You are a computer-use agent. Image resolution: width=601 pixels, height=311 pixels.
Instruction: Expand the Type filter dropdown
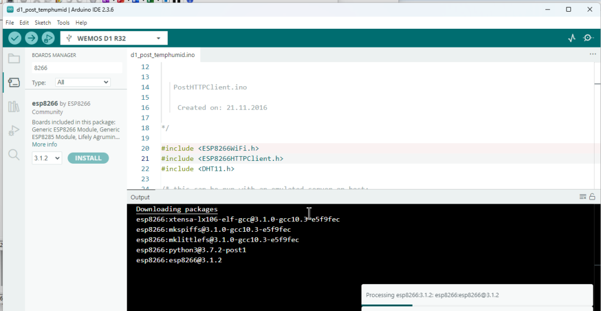(x=83, y=83)
